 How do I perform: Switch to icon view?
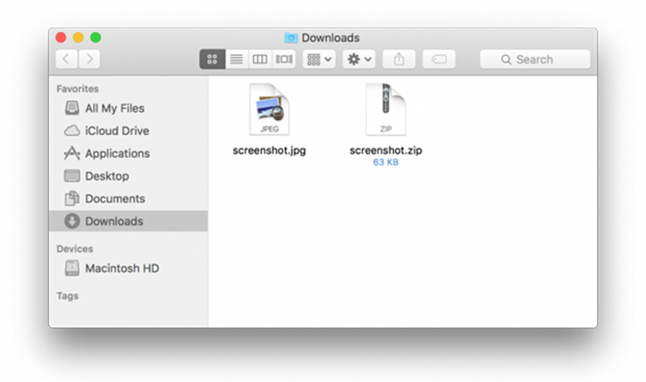coord(212,59)
